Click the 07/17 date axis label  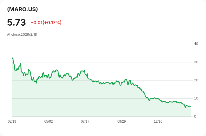tap(85, 122)
